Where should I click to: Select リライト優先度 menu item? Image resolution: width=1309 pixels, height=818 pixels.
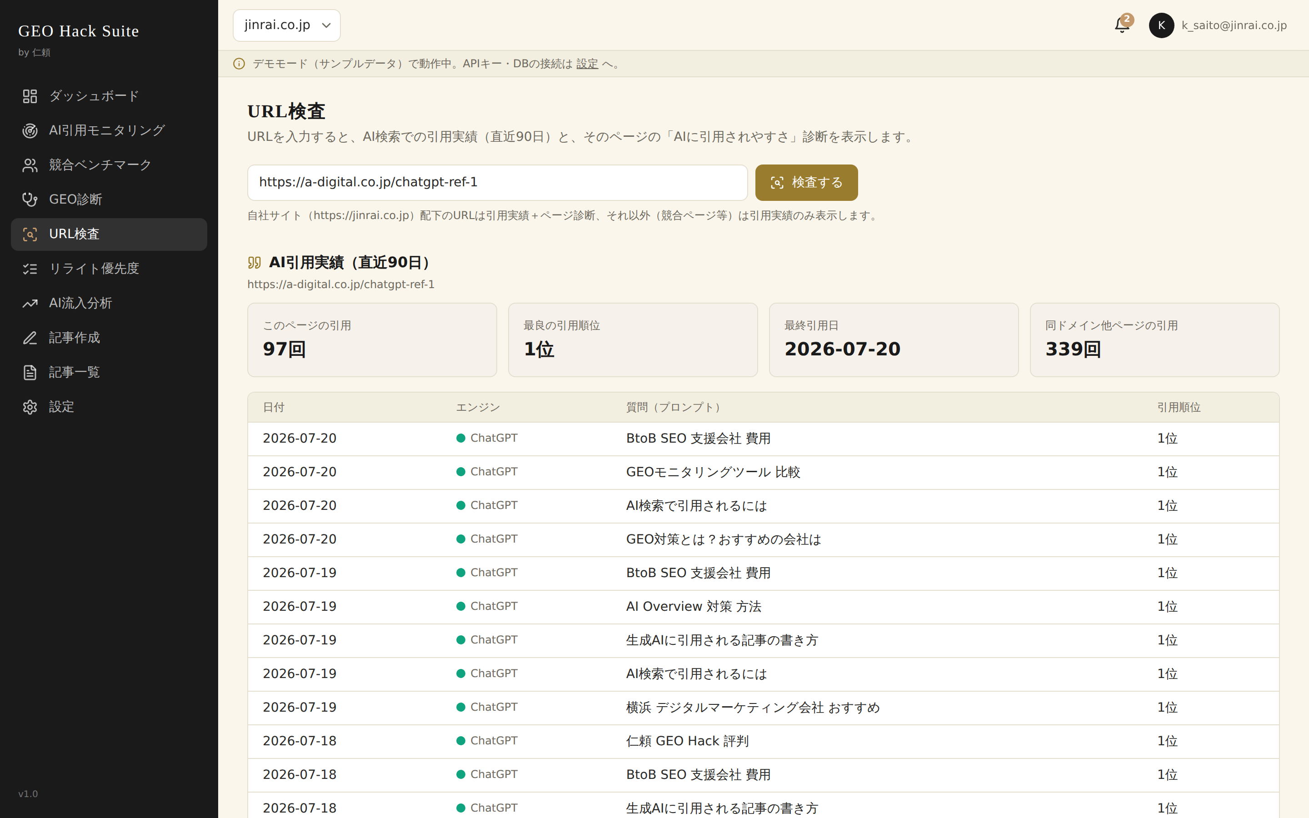109,269
